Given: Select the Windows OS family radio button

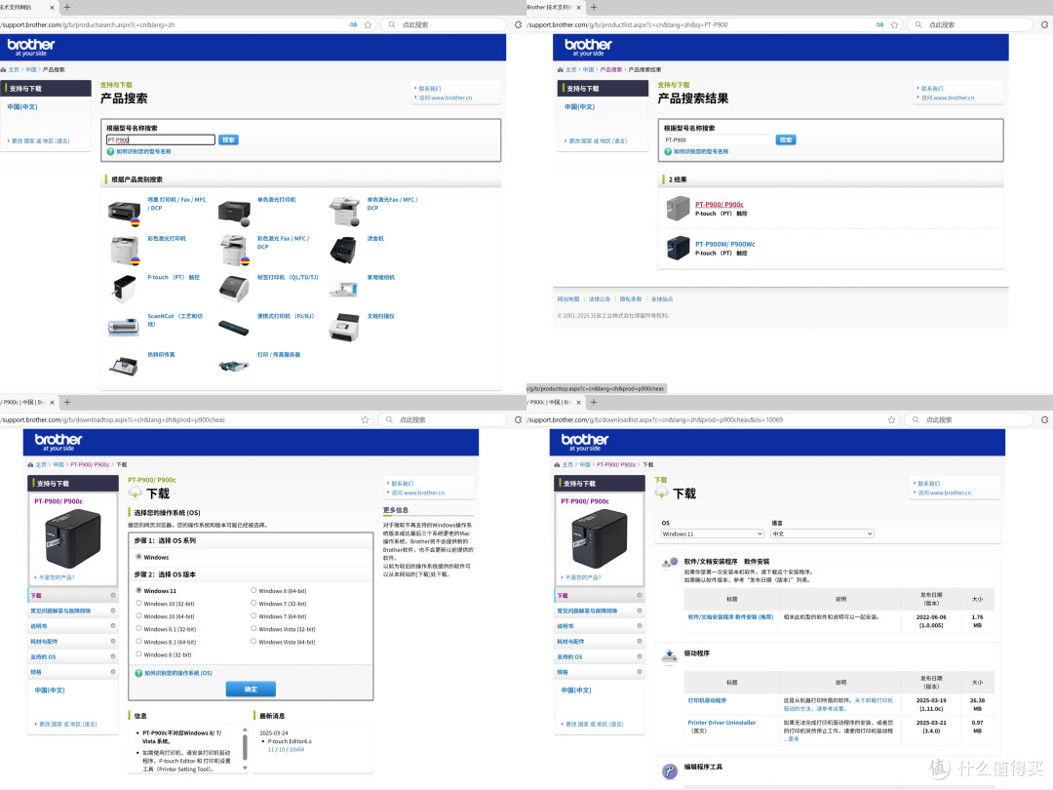Looking at the screenshot, I should click(x=139, y=557).
